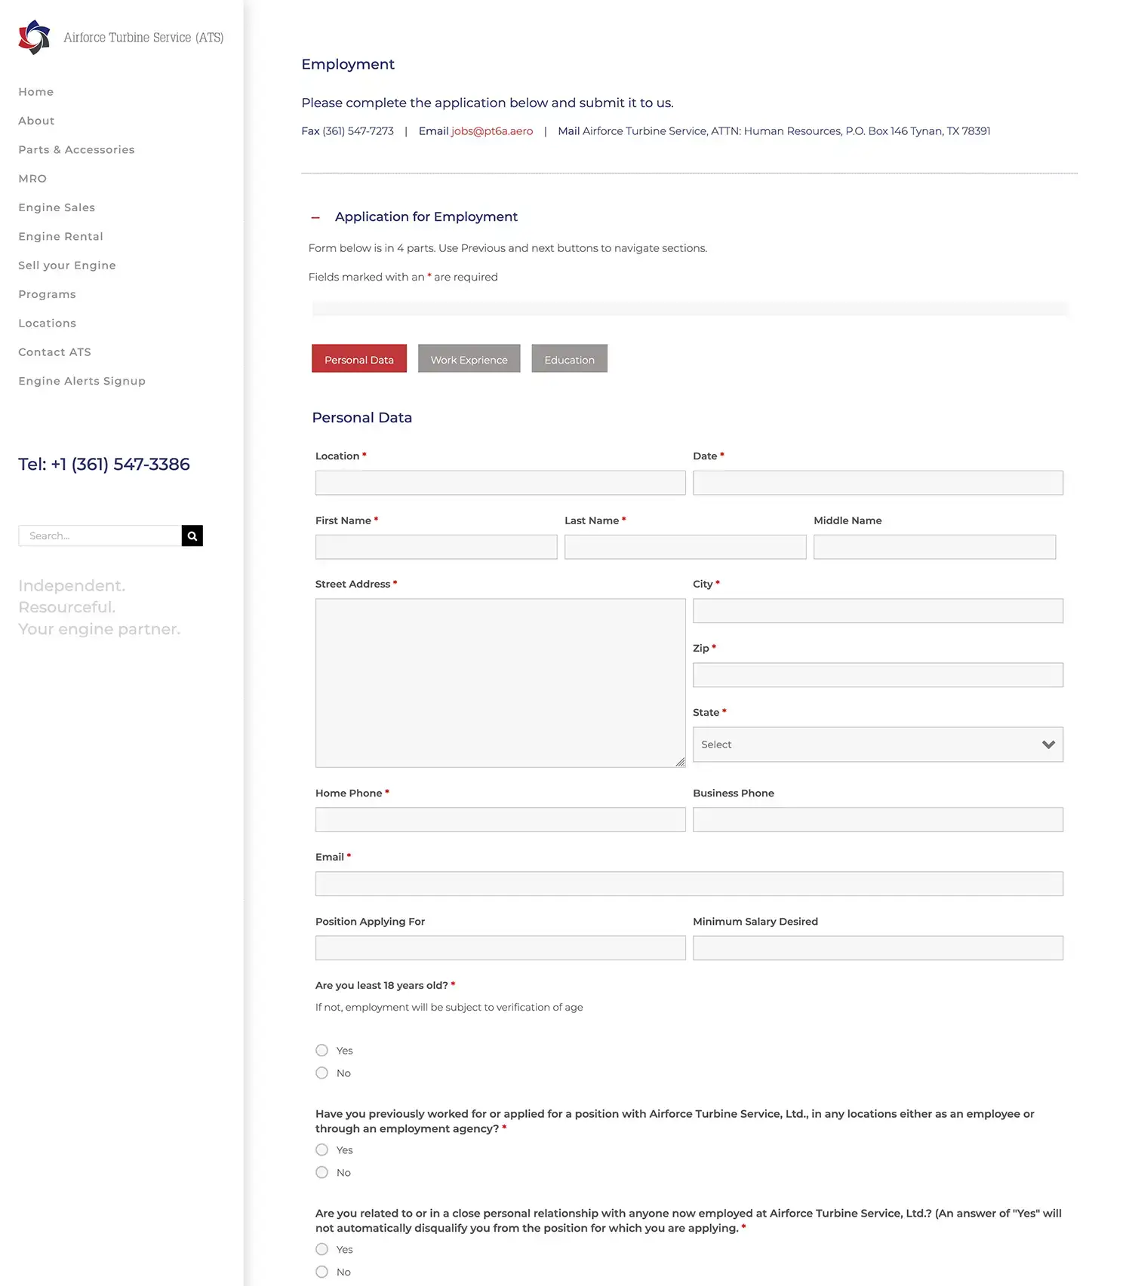Switch to the Education tab
The height and width of the screenshot is (1286, 1132).
569,359
